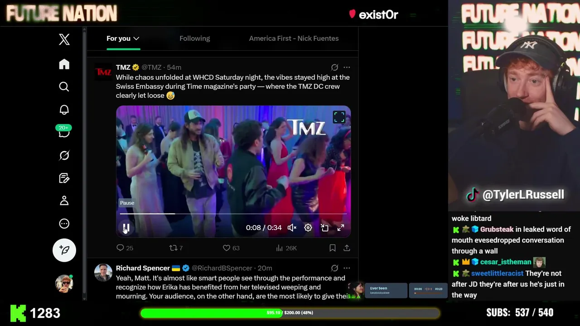Open Grok icon in left sidebar
The image size is (580, 326).
pyautogui.click(x=64, y=155)
